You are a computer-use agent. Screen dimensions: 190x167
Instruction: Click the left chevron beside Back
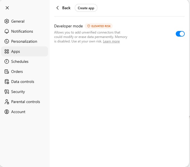(58, 8)
